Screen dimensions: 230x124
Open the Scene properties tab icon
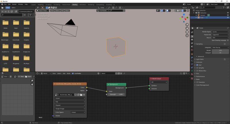tap(192, 46)
